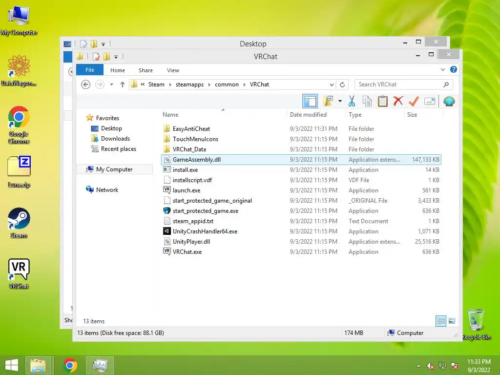
Task: Sort by the Size column header
Action: [412, 114]
